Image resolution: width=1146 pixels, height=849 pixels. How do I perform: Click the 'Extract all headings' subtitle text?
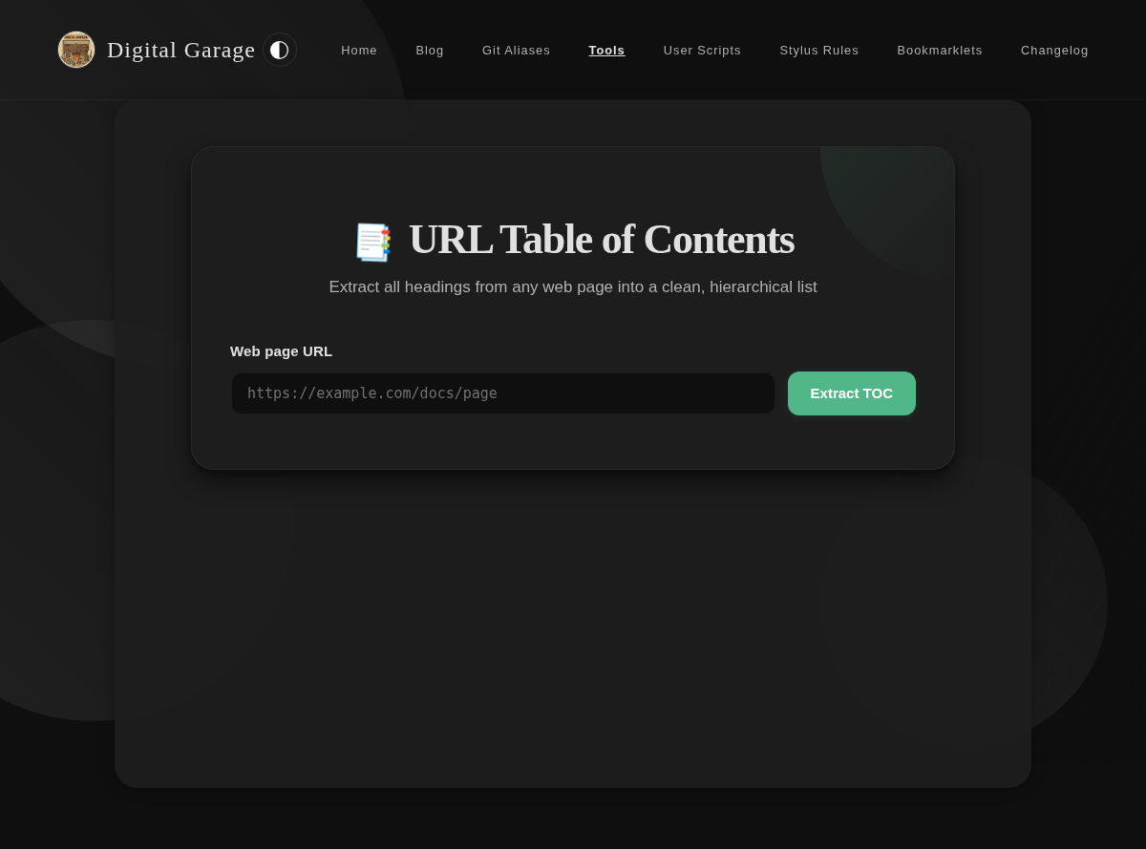pyautogui.click(x=573, y=287)
